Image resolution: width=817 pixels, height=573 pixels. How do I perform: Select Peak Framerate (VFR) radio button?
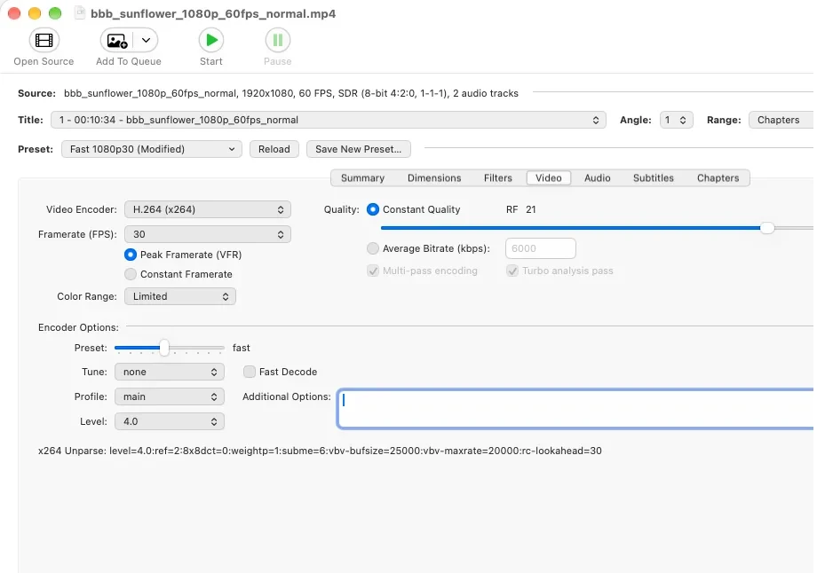coord(131,255)
